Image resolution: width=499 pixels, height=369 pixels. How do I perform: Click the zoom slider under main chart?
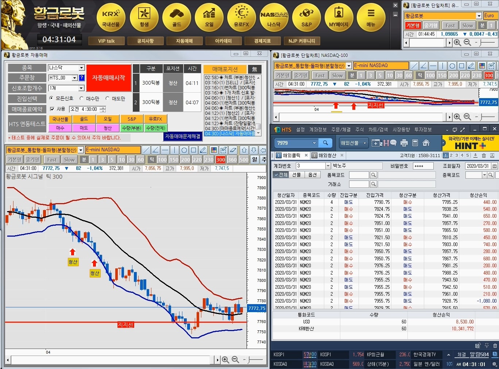253,360
